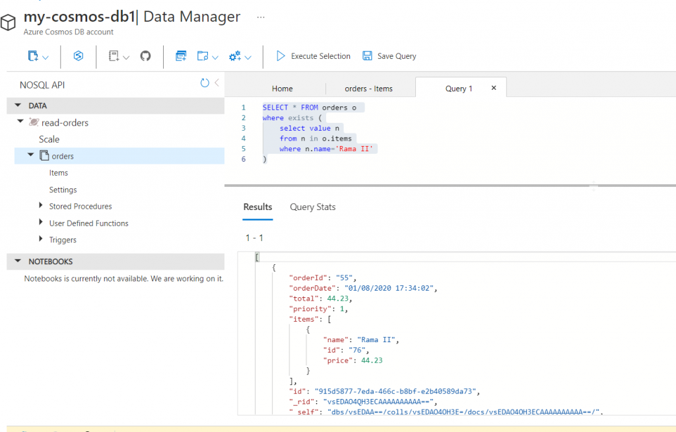This screenshot has width=676, height=432.
Task: Expand the Stored Procedures node
Action: tap(41, 206)
